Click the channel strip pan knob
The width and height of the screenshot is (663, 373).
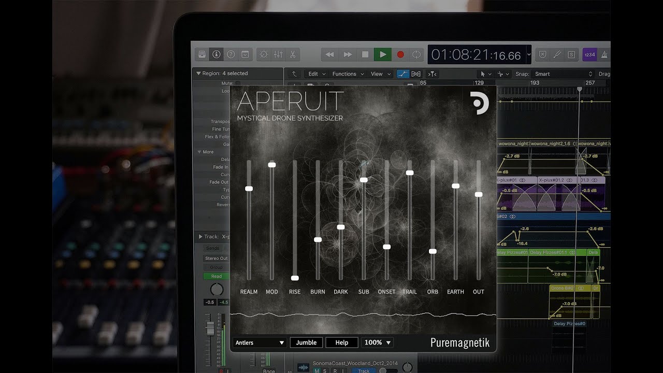217,290
